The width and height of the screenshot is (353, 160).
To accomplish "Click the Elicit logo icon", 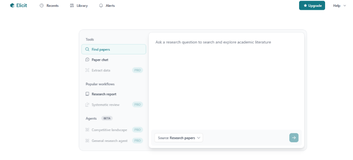I will 12,6.
